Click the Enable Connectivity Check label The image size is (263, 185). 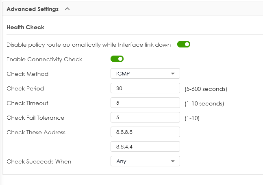(x=44, y=59)
